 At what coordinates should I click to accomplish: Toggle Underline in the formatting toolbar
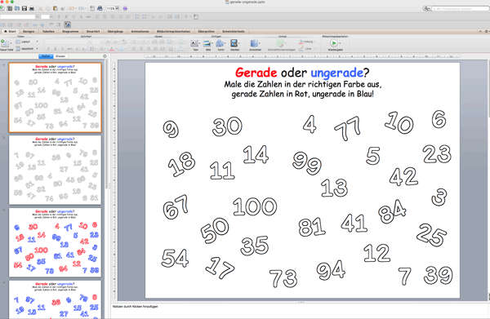click(73, 16)
